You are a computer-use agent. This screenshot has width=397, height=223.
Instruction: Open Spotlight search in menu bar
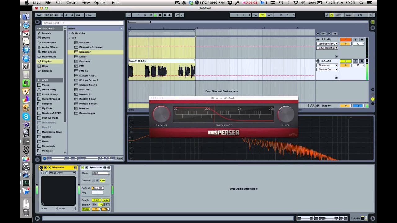click(361, 3)
